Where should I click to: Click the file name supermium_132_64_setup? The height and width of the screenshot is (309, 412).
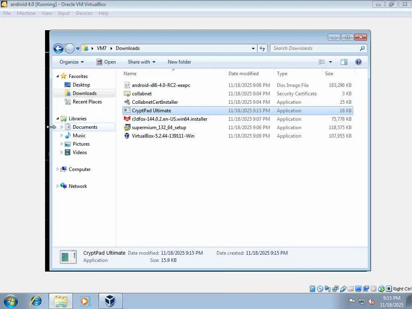point(159,128)
